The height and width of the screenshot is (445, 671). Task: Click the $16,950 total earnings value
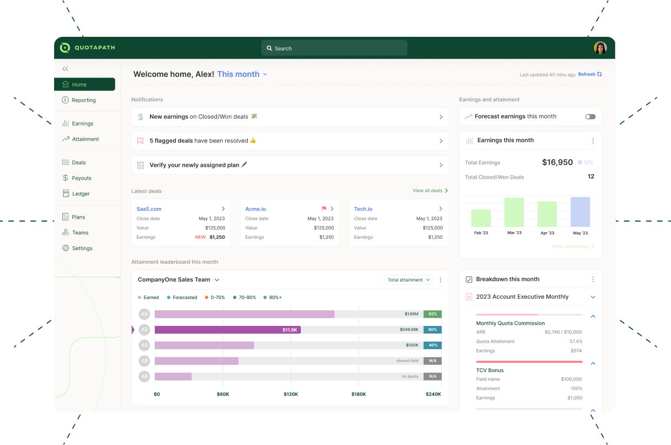[x=557, y=162]
